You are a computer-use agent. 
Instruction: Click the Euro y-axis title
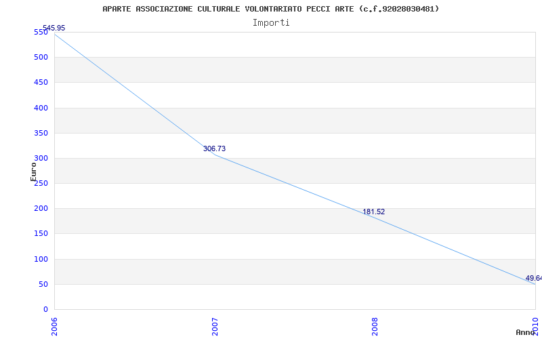click(x=33, y=172)
